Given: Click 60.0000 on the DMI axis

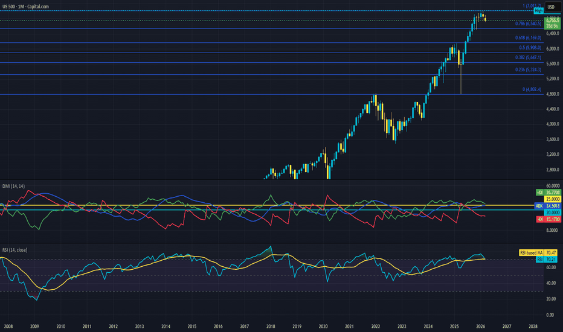Looking at the screenshot, I should coord(553,186).
